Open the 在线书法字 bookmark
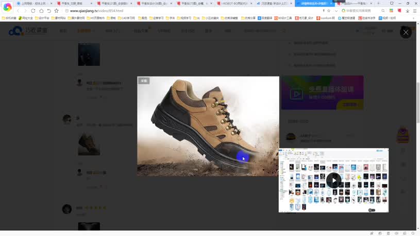The image size is (420, 236). click(367, 18)
